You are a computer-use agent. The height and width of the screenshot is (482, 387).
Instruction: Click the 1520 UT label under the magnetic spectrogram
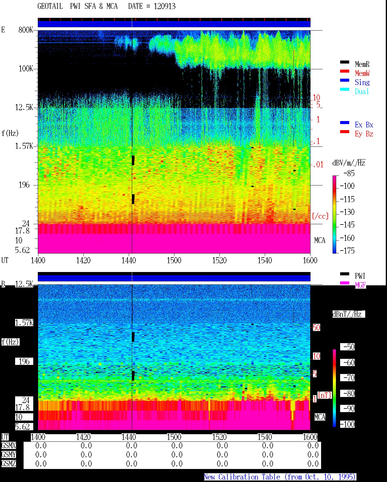tap(219, 437)
